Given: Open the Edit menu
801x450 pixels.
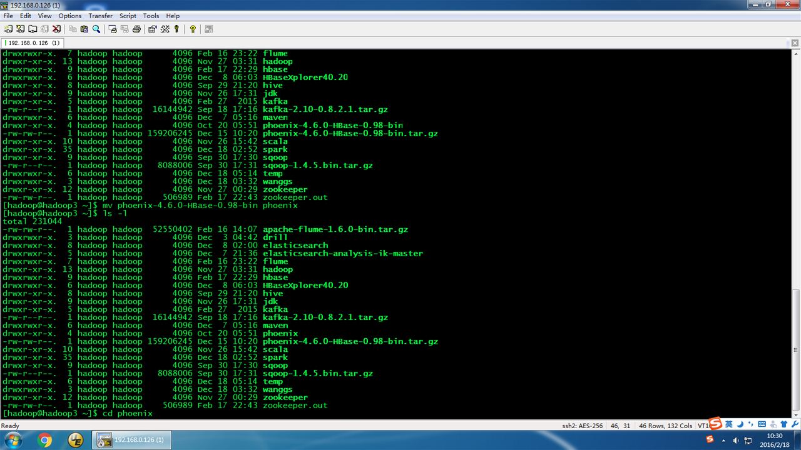Looking at the screenshot, I should (x=26, y=16).
